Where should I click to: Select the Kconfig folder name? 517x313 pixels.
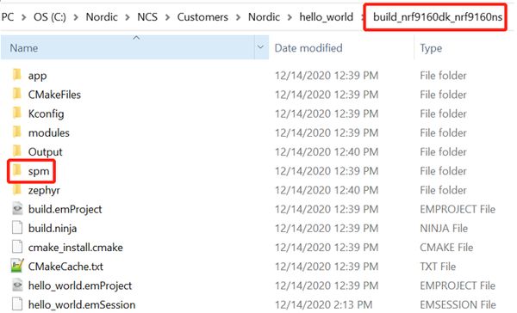pos(47,114)
